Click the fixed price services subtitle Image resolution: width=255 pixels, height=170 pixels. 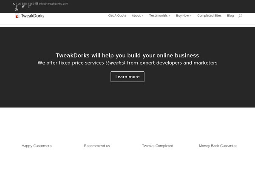tap(127, 63)
